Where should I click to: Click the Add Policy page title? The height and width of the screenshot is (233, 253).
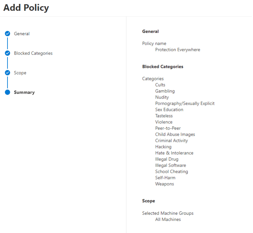(26, 8)
